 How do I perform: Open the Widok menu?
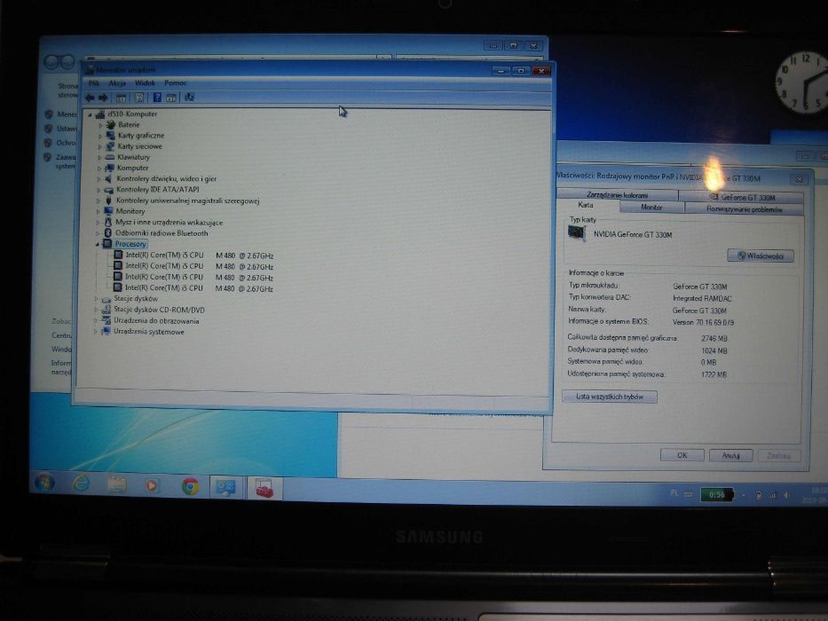pyautogui.click(x=145, y=83)
